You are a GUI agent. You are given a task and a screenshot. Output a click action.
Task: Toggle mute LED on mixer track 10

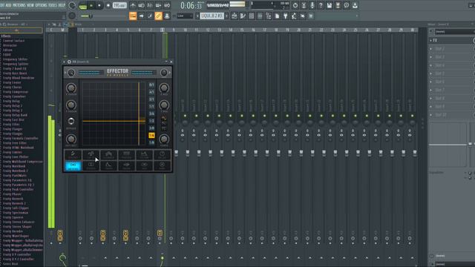click(x=185, y=116)
